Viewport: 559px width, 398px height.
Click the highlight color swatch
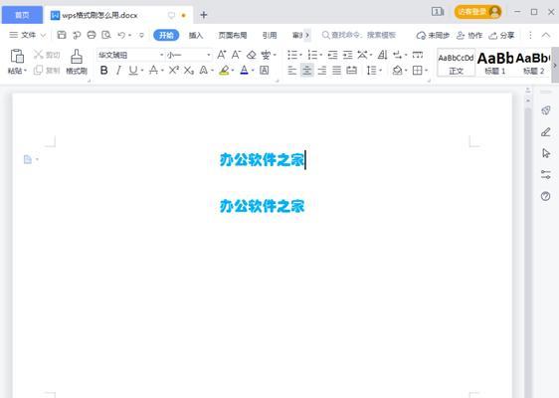click(224, 71)
